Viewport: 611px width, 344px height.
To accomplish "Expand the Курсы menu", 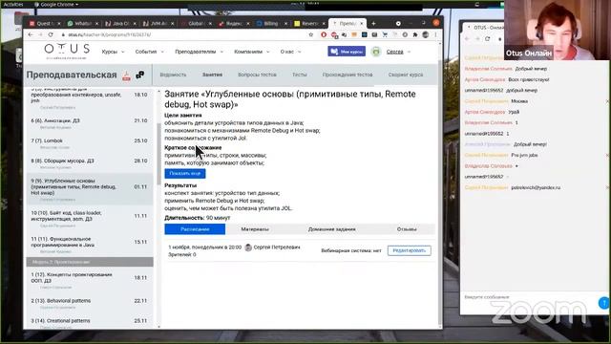I will [x=113, y=52].
